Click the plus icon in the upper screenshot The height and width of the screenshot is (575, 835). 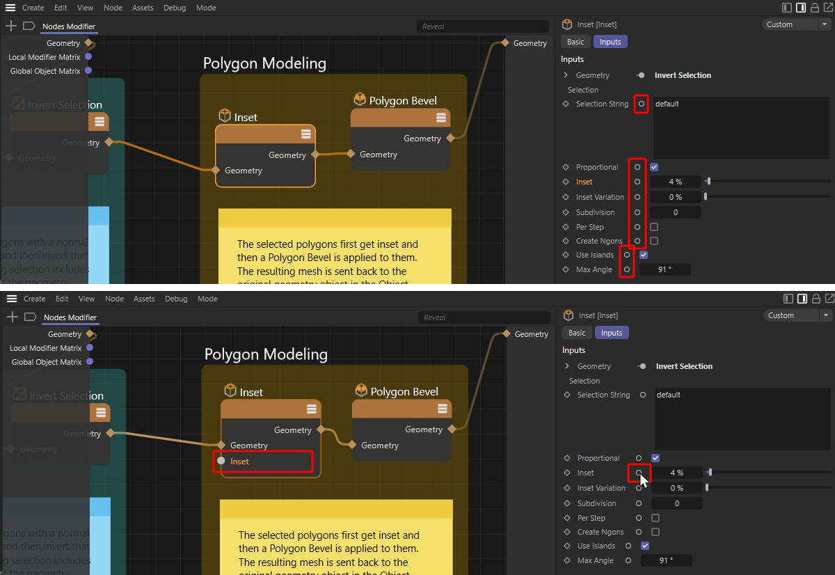[11, 26]
